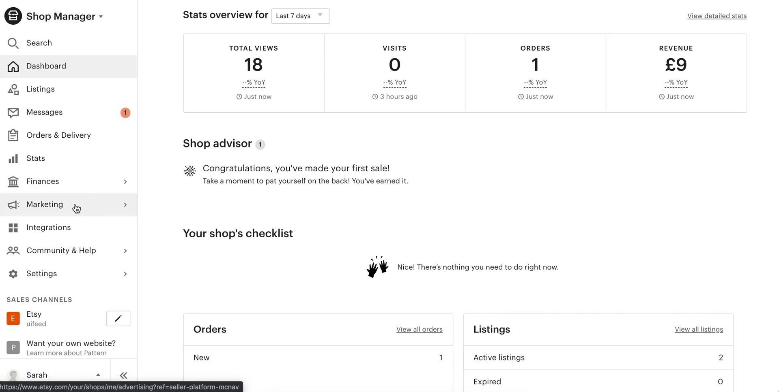The height and width of the screenshot is (392, 779).
Task: Open the Marketing menu item
Action: [x=45, y=205]
